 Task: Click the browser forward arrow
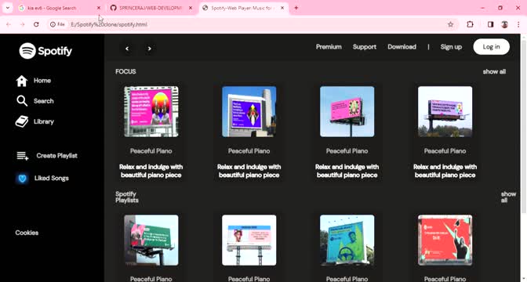23,24
